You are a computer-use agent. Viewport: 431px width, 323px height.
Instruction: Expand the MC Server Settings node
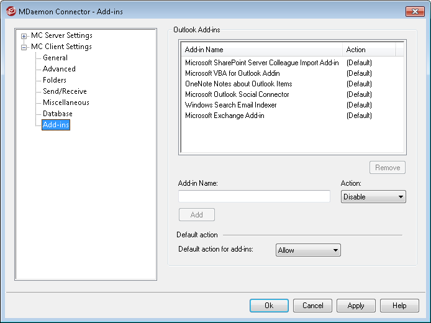coord(24,36)
